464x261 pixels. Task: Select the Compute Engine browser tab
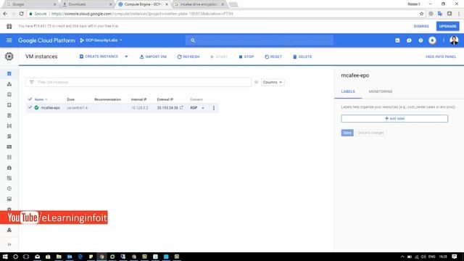click(143, 4)
